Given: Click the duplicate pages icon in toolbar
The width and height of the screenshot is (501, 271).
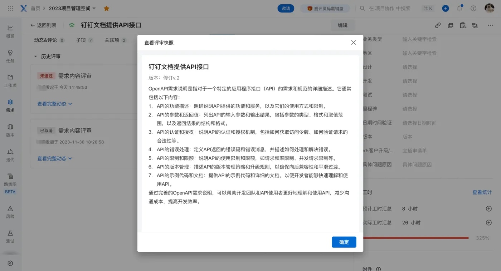Looking at the screenshot, I should [451, 25].
